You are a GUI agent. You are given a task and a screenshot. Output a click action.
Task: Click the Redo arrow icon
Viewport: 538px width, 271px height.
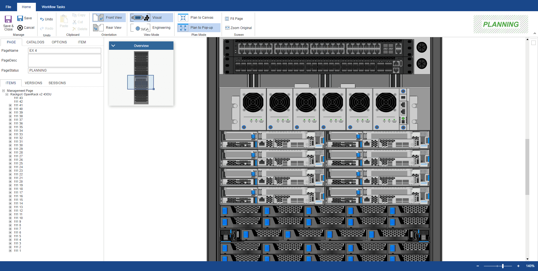point(42,29)
